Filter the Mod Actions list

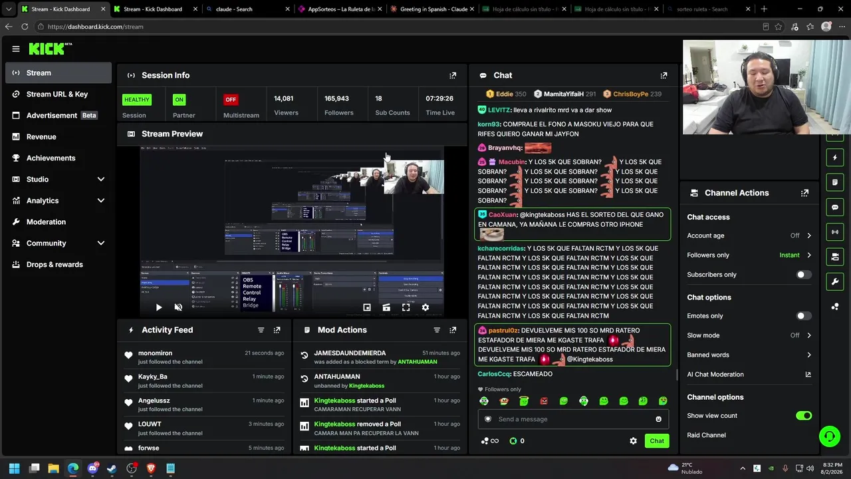point(437,330)
